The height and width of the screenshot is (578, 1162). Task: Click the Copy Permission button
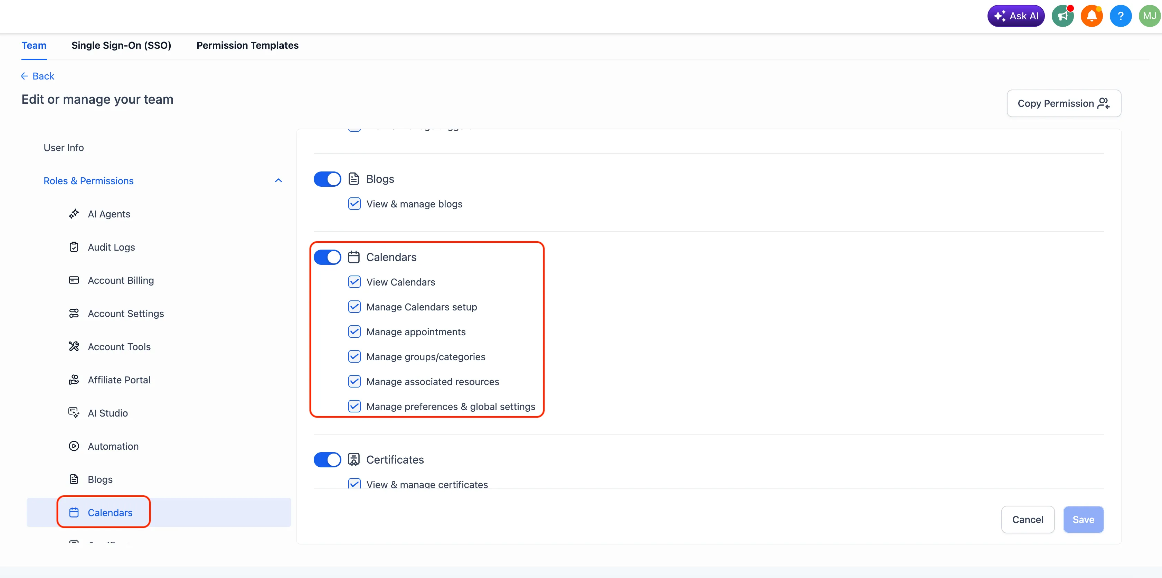(x=1064, y=103)
